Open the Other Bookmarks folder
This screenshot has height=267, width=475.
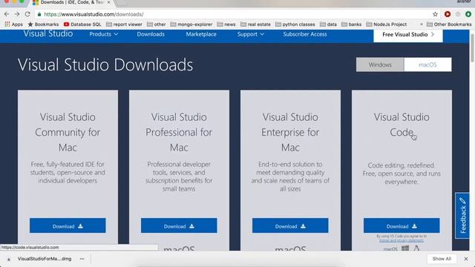449,24
